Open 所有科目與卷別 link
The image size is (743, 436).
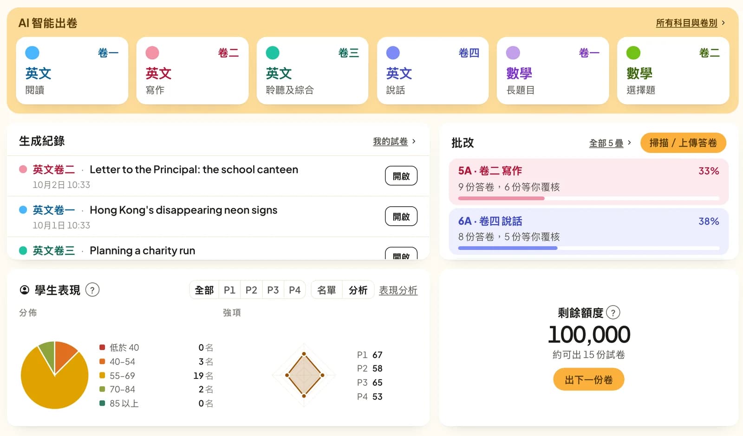pos(686,23)
